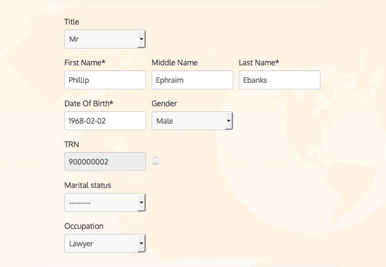Click the Occupation dropdown arrow button
This screenshot has width=386, height=267.
(142, 244)
